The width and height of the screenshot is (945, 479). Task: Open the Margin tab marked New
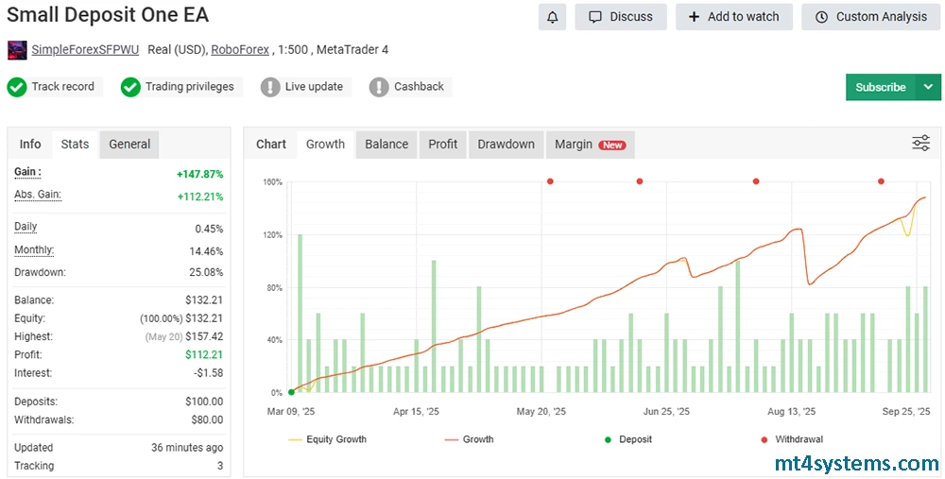589,145
